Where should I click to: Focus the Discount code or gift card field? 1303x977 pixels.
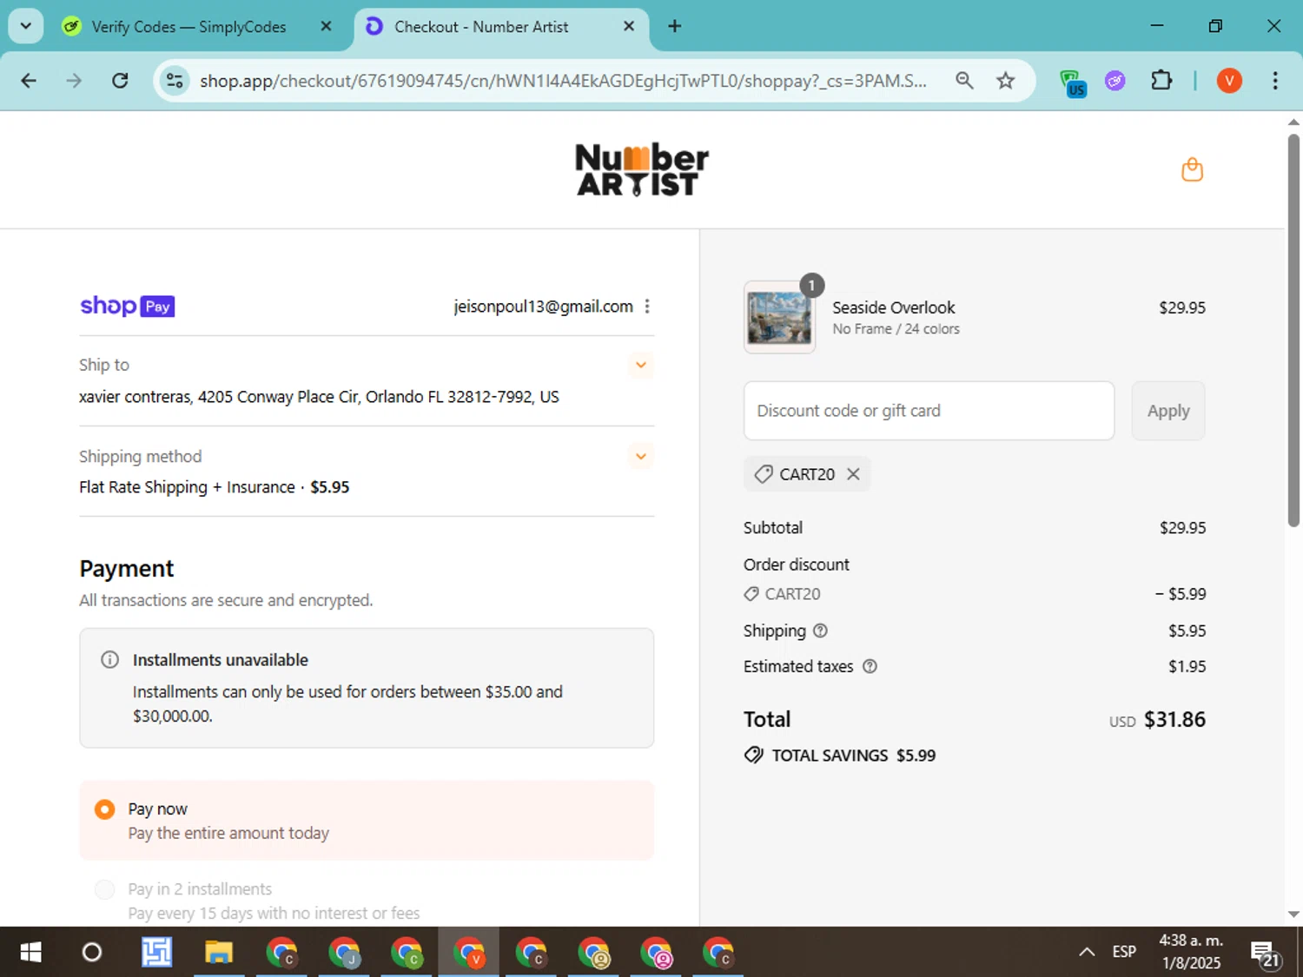pyautogui.click(x=929, y=411)
